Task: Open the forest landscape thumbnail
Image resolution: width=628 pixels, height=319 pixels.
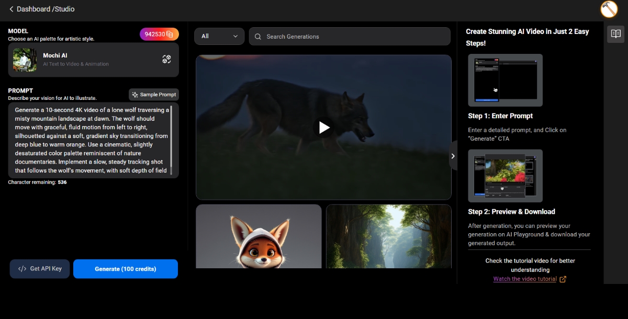Action: (388, 236)
